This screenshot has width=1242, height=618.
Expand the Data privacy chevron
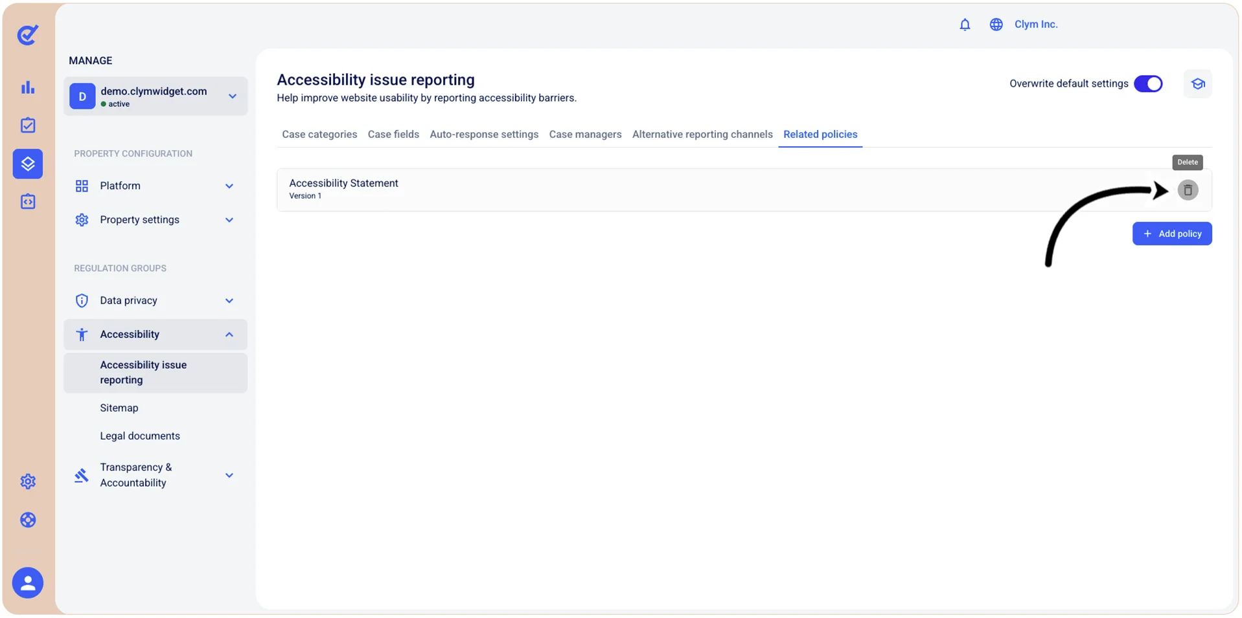pyautogui.click(x=229, y=301)
